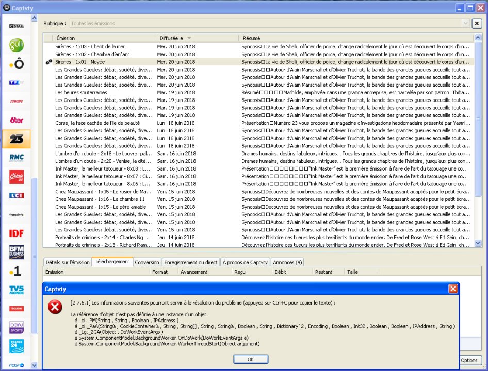Open the Enregistrement du direct tab
This screenshot has width=488, height=371.
[x=191, y=262]
